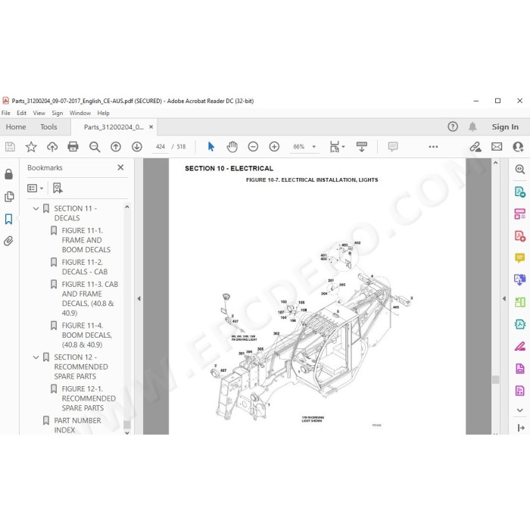Select the arrow Selection tool

(211, 147)
